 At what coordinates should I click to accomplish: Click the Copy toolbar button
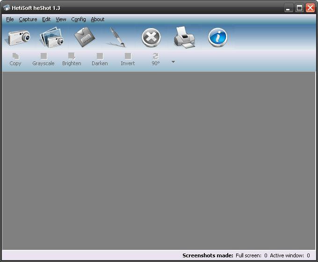pyautogui.click(x=15, y=60)
